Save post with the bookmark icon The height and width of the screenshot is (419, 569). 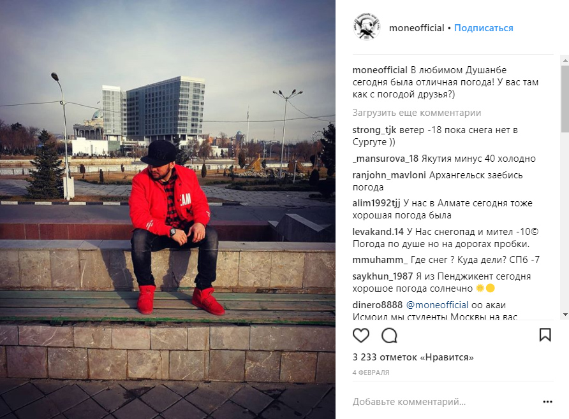[545, 335]
